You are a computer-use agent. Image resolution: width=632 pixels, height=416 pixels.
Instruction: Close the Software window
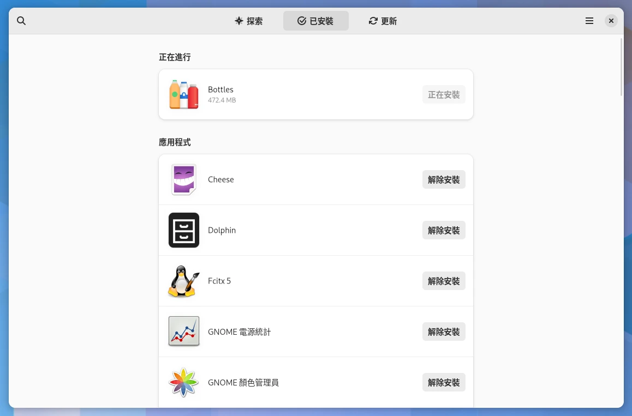(x=611, y=21)
